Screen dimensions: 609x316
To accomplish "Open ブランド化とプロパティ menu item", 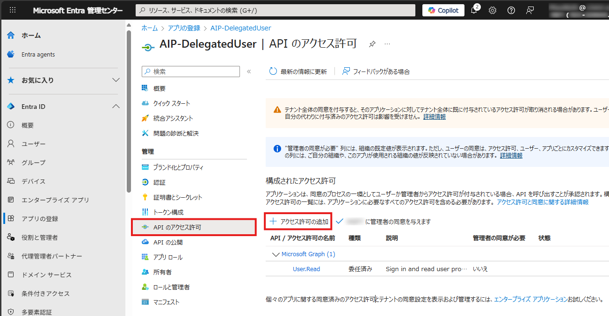I will tap(178, 167).
